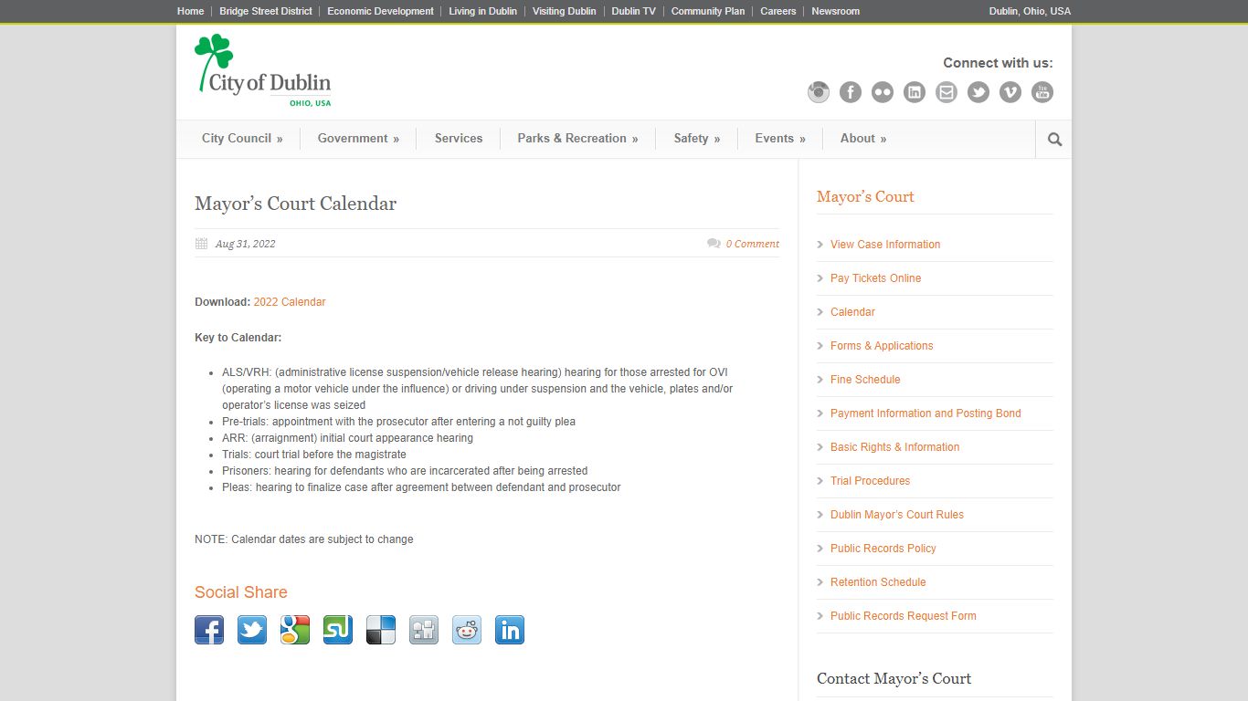Viewport: 1248px width, 701px height.
Task: Open View Case Information sidebar link
Action: (885, 245)
